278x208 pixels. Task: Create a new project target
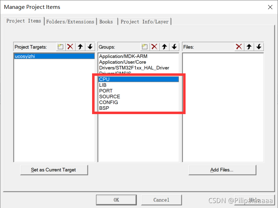point(61,47)
